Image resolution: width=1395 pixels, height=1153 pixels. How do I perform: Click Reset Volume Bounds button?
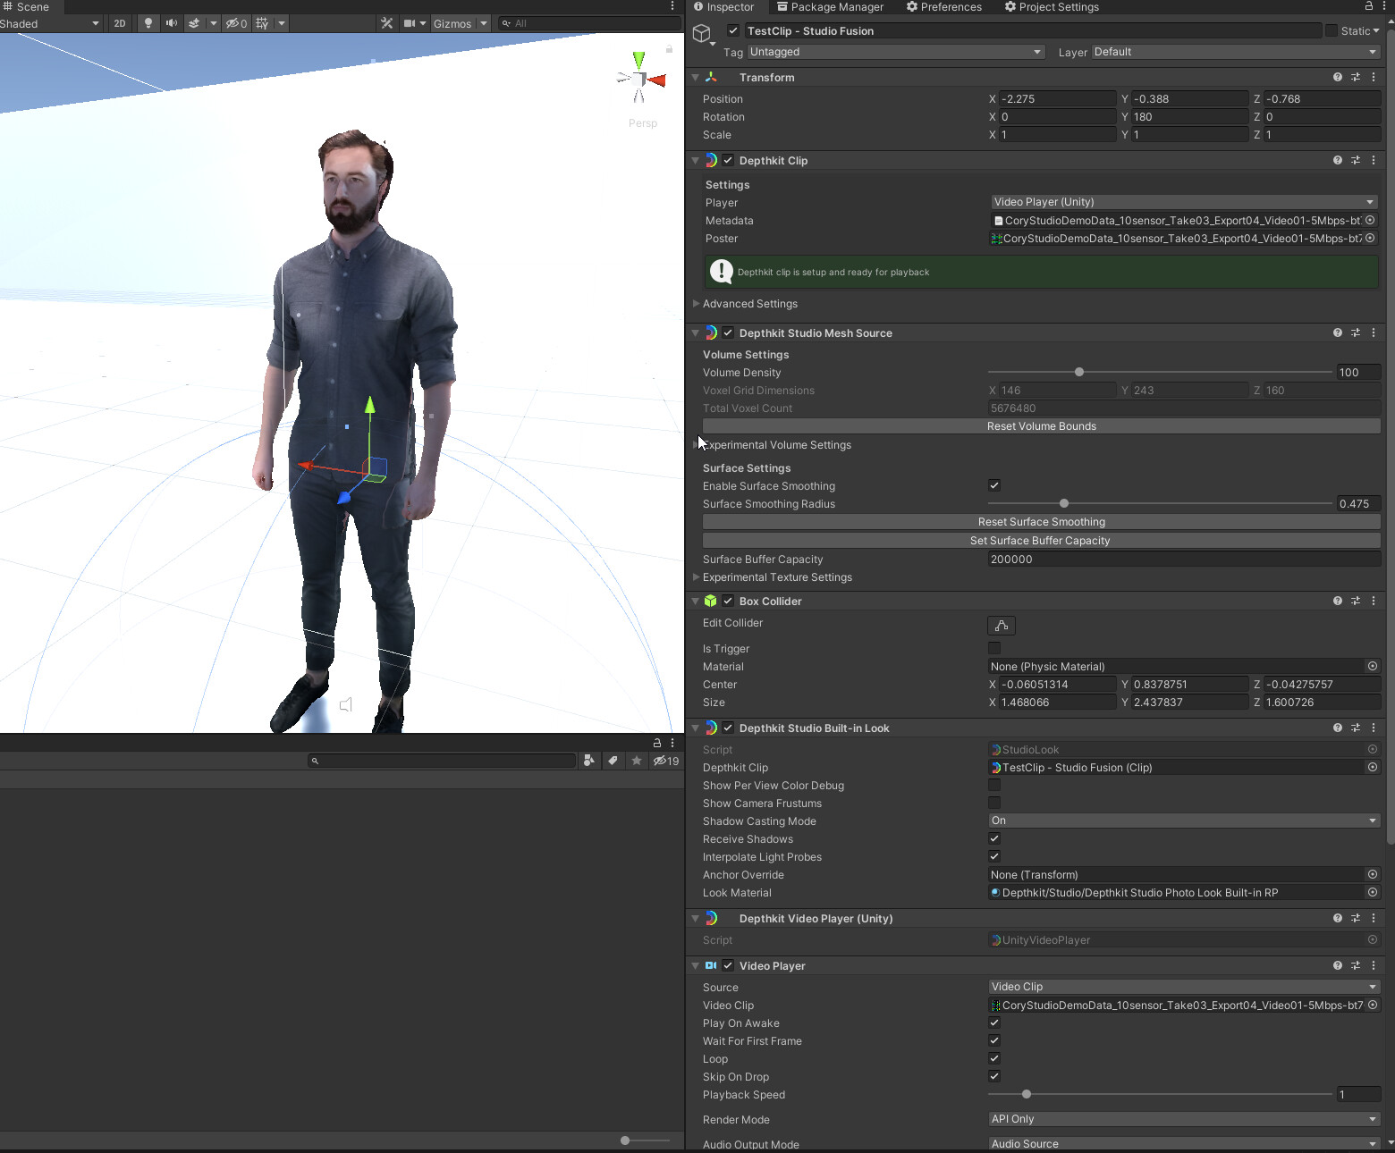pos(1041,426)
